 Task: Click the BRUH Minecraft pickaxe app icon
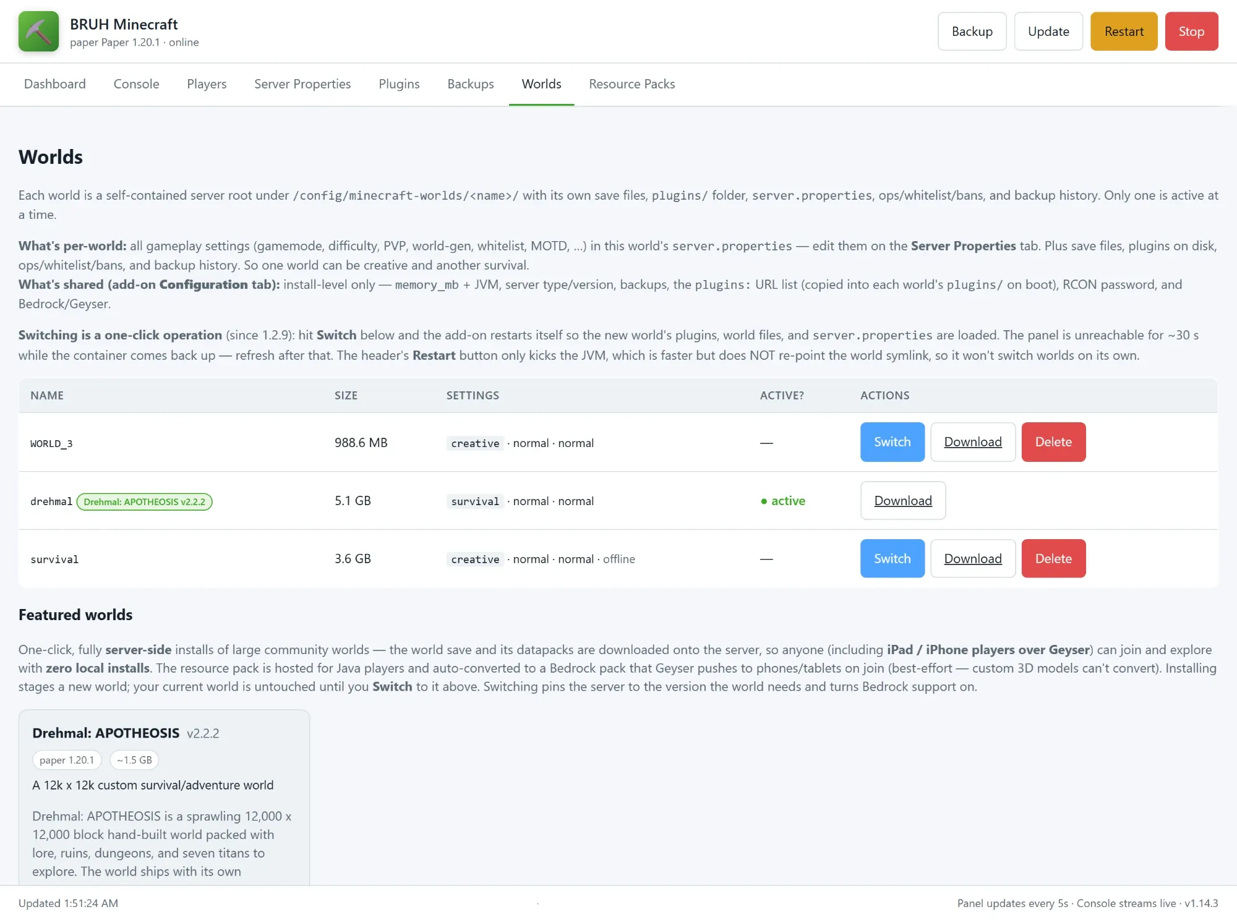tap(38, 32)
